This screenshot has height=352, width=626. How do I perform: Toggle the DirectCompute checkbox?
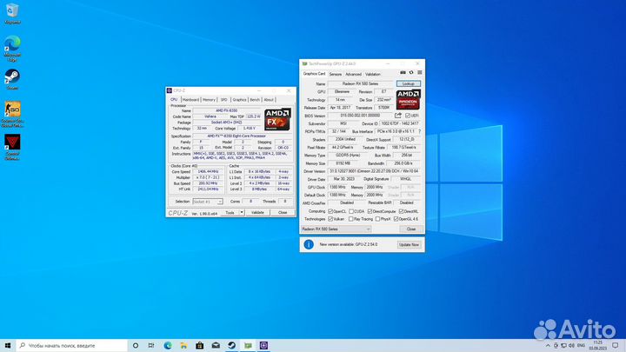pos(370,211)
